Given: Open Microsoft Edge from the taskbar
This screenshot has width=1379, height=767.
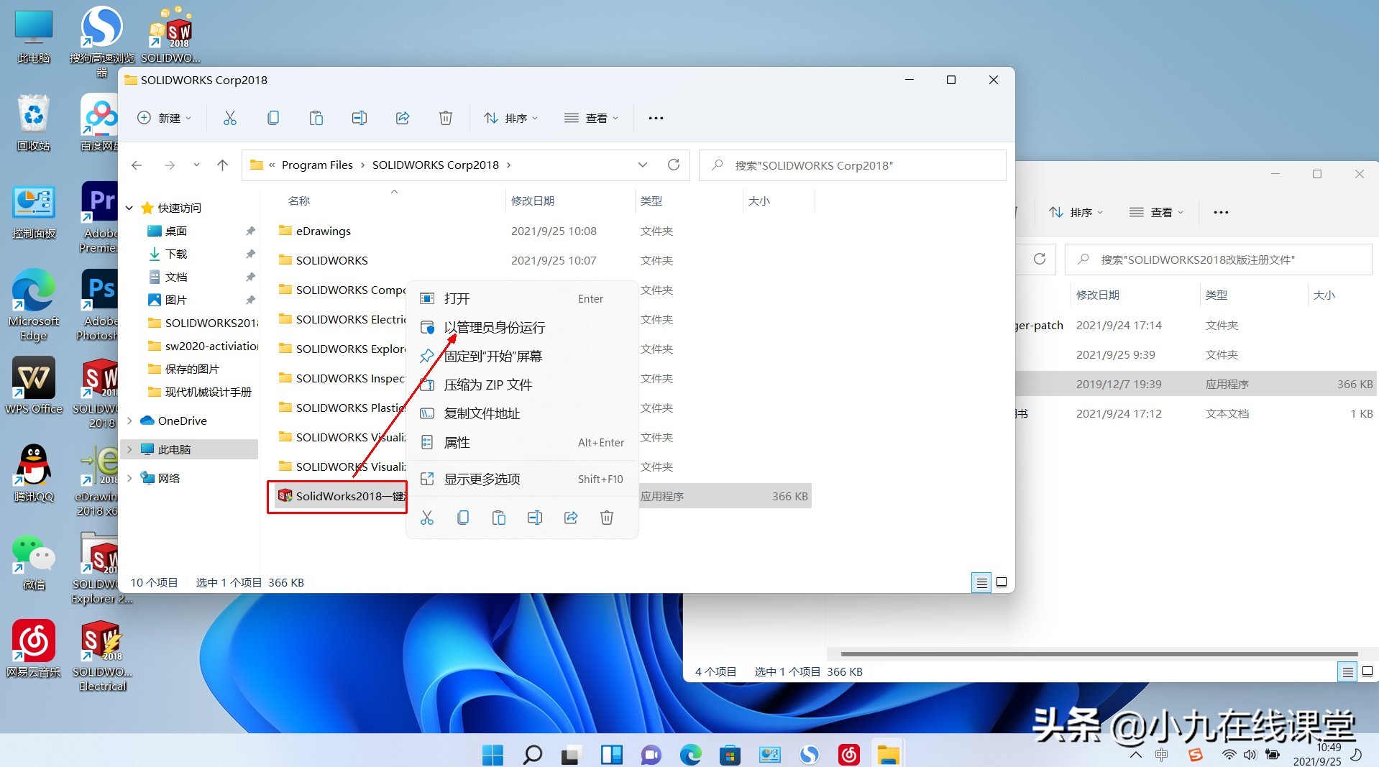Looking at the screenshot, I should pos(691,754).
